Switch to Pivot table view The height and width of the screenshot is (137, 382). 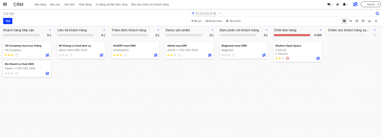363,21
